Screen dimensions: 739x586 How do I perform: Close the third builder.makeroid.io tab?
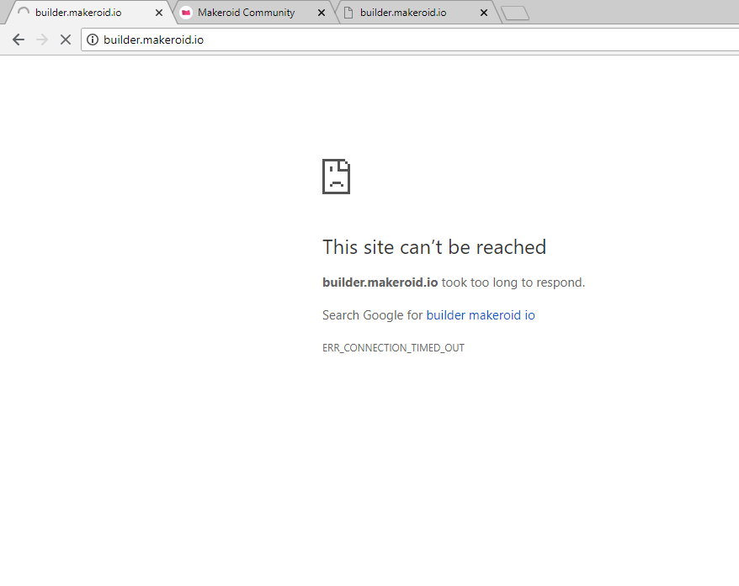pyautogui.click(x=484, y=13)
